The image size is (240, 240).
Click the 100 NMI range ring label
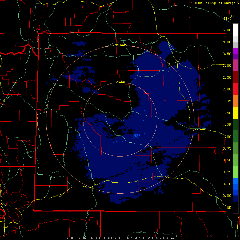120,45
